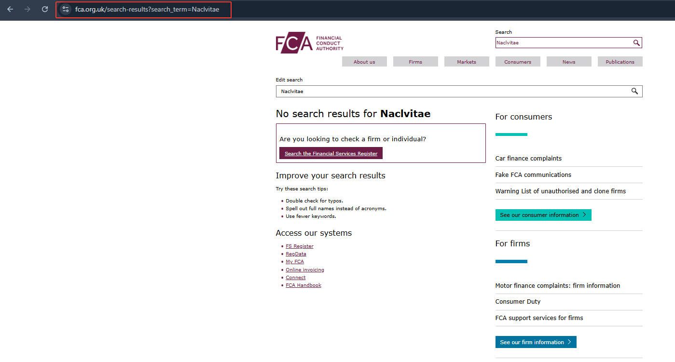Click the browser address bar URL
This screenshot has height=362, width=675.
(x=147, y=9)
